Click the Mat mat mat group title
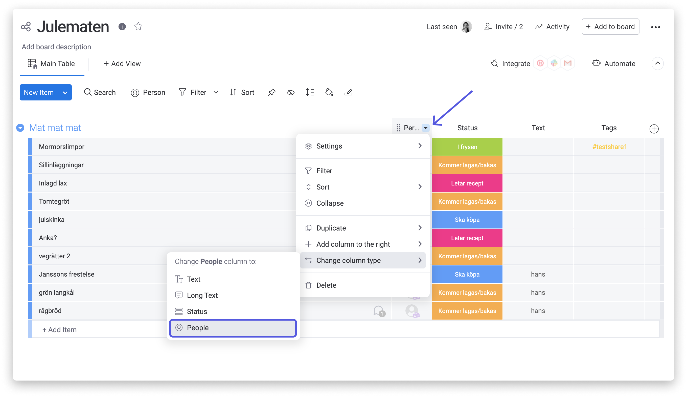The width and height of the screenshot is (687, 397). click(x=55, y=128)
